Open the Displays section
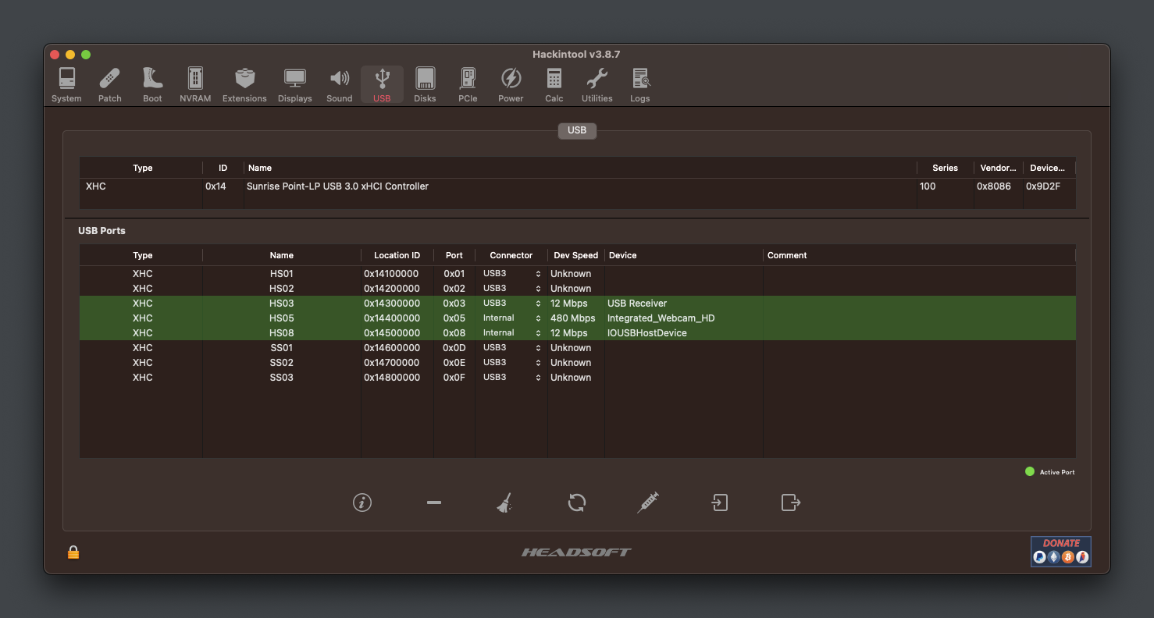Viewport: 1154px width, 618px height. click(x=294, y=85)
